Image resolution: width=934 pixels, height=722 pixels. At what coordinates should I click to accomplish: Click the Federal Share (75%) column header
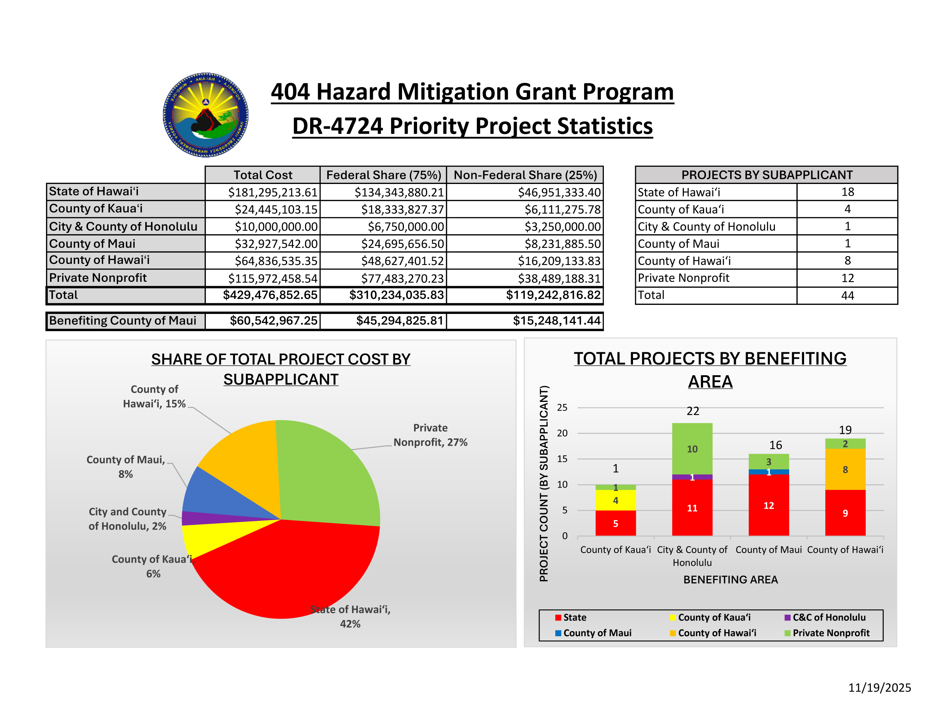pyautogui.click(x=383, y=175)
